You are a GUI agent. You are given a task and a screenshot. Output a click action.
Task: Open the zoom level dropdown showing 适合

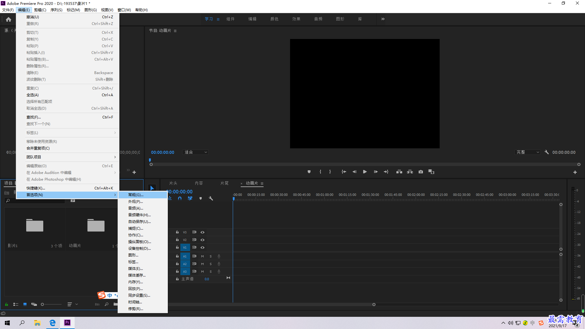(x=196, y=152)
